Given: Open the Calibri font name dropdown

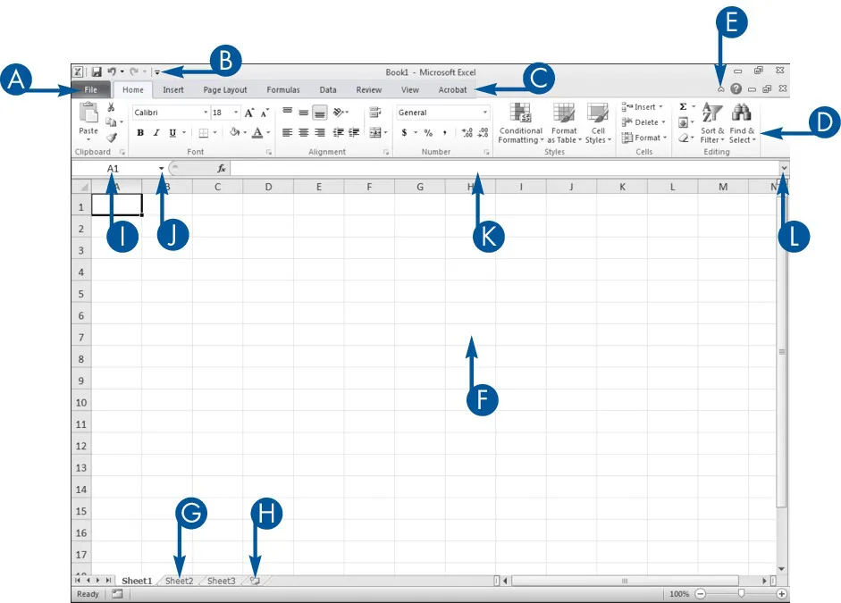Looking at the screenshot, I should point(206,113).
